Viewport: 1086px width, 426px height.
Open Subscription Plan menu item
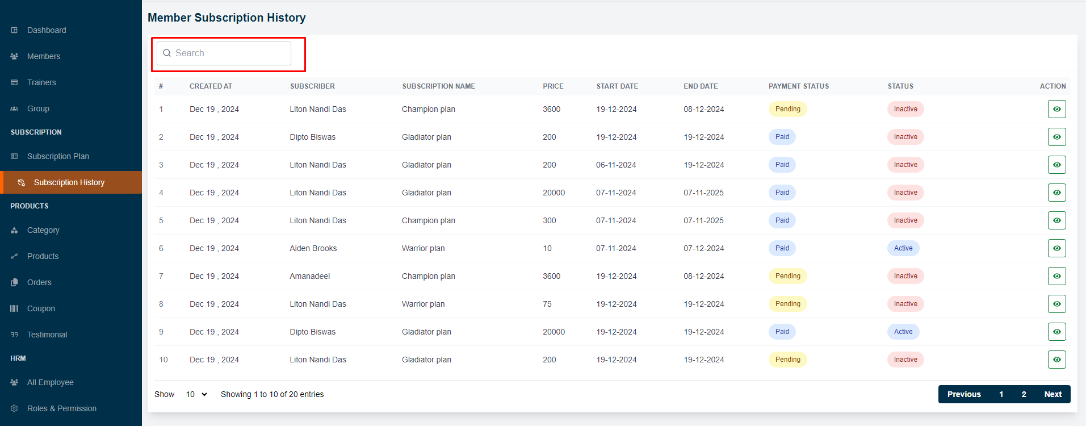pyautogui.click(x=58, y=156)
